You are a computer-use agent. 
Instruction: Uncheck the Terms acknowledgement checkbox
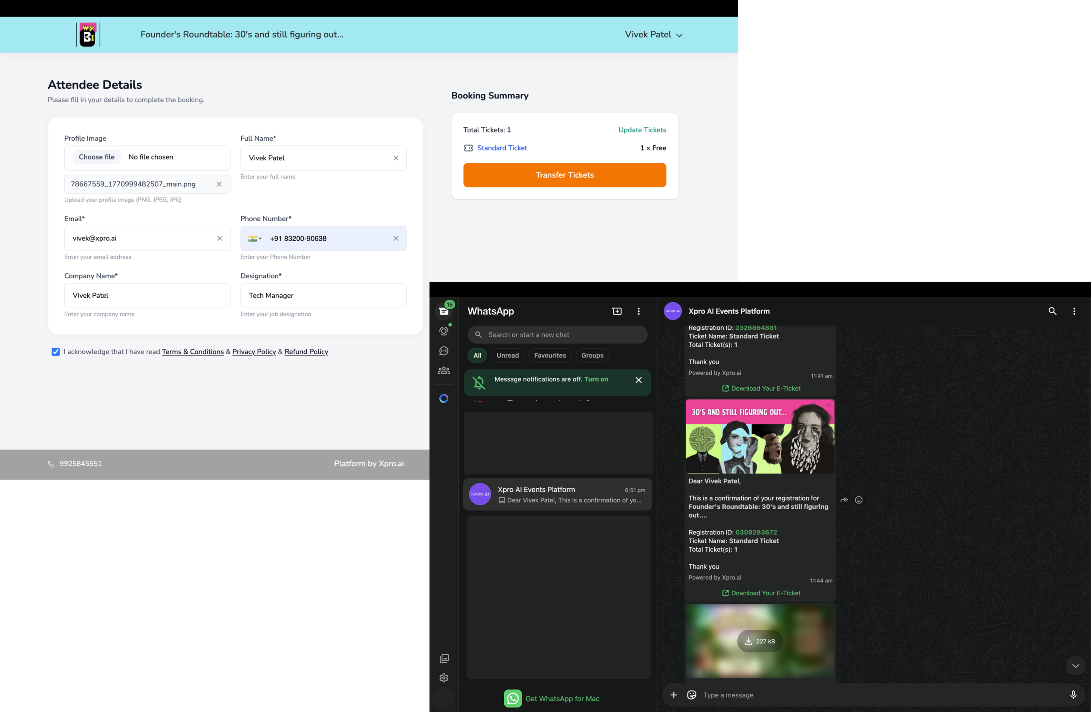click(x=55, y=352)
